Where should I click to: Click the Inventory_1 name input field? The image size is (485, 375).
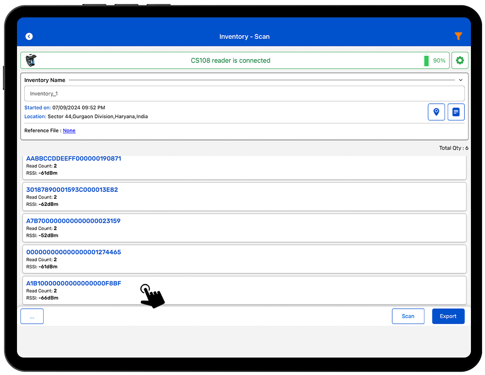click(x=244, y=94)
